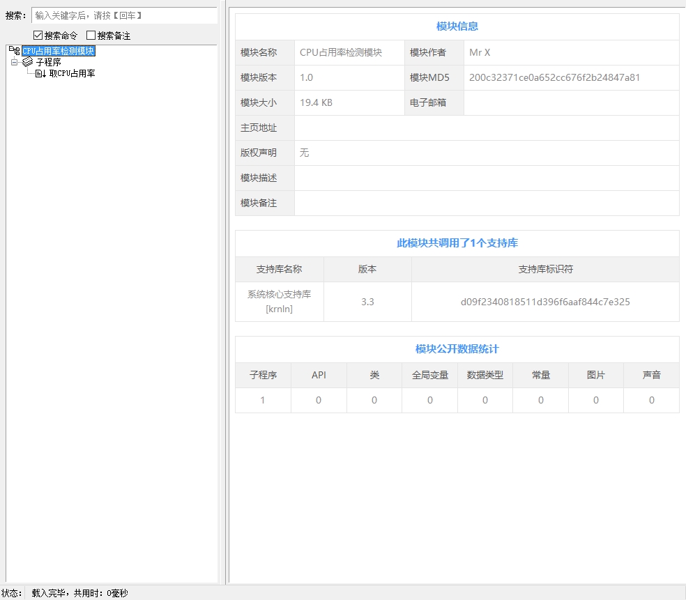The width and height of the screenshot is (686, 600).
Task: Collapse the 子程序 tree node
Action: click(x=14, y=62)
